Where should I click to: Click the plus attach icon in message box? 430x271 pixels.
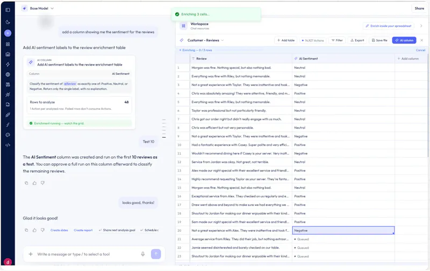[x=31, y=254]
